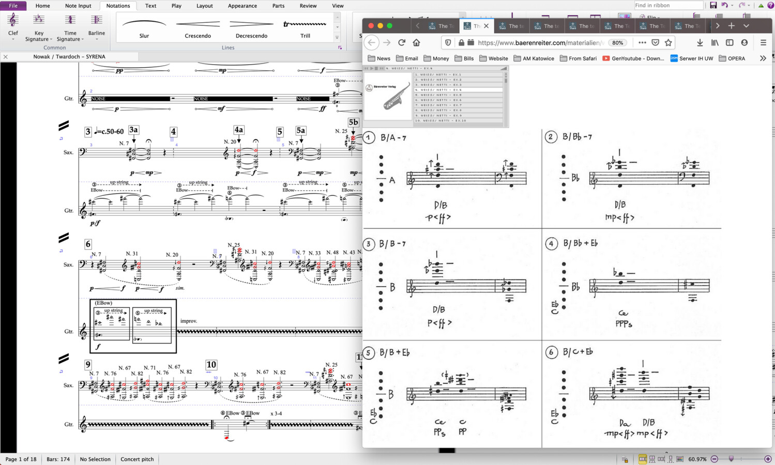
Task: Open Firefox library icon
Action: 715,42
